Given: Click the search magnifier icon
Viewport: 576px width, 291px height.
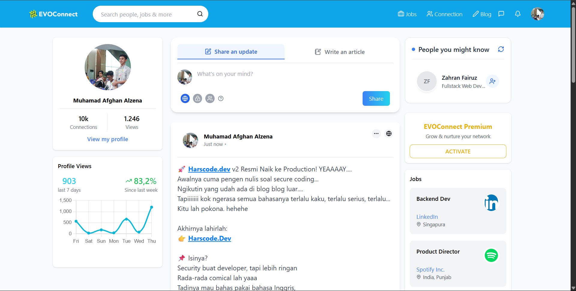Looking at the screenshot, I should pyautogui.click(x=200, y=14).
